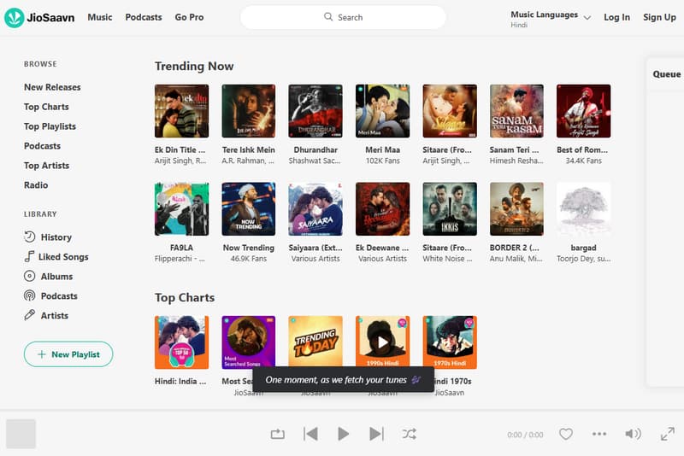Create a New Playlist
The height and width of the screenshot is (456, 684).
(68, 354)
